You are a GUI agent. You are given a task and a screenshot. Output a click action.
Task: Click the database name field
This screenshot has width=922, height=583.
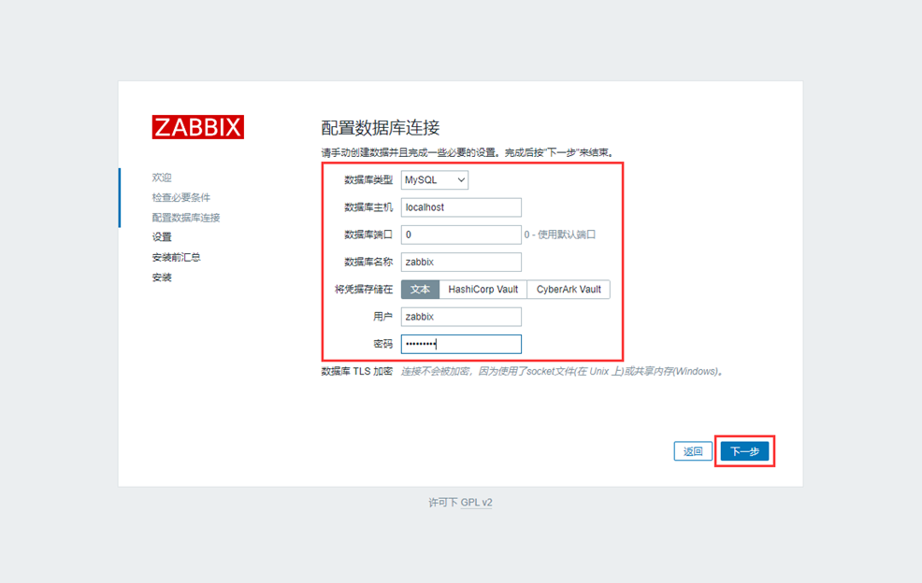pos(461,263)
